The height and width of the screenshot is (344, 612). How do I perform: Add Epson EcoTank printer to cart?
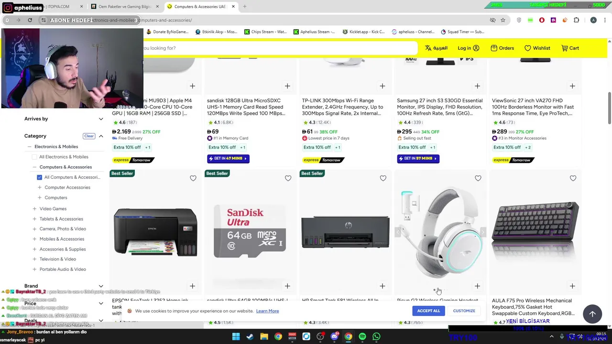(x=192, y=286)
